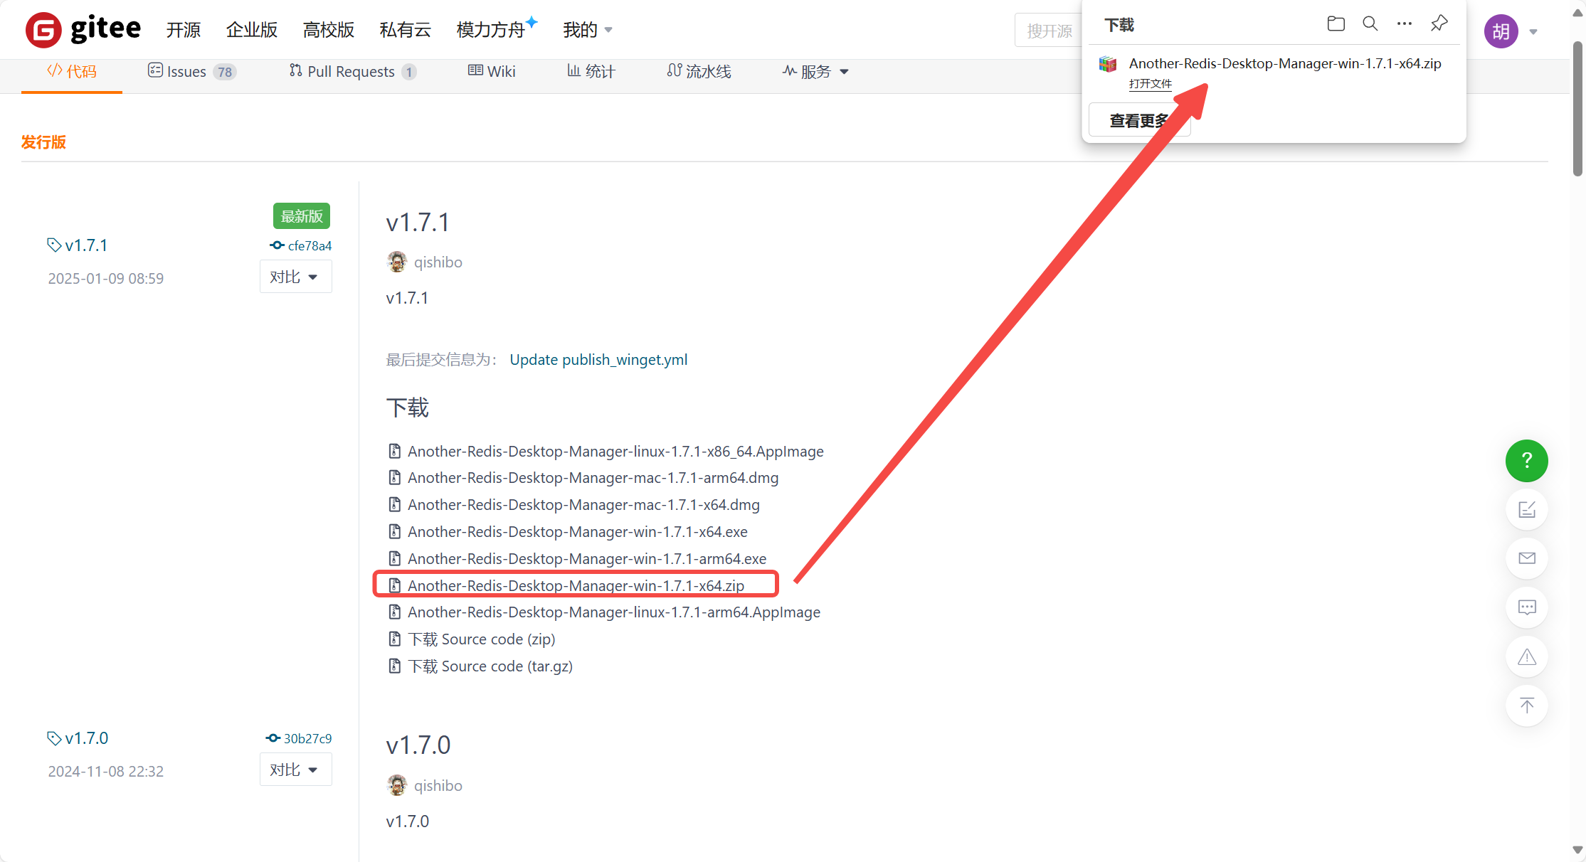Click the edit feedback icon on right sidebar
Image resolution: width=1586 pixels, height=862 pixels.
click(x=1527, y=509)
